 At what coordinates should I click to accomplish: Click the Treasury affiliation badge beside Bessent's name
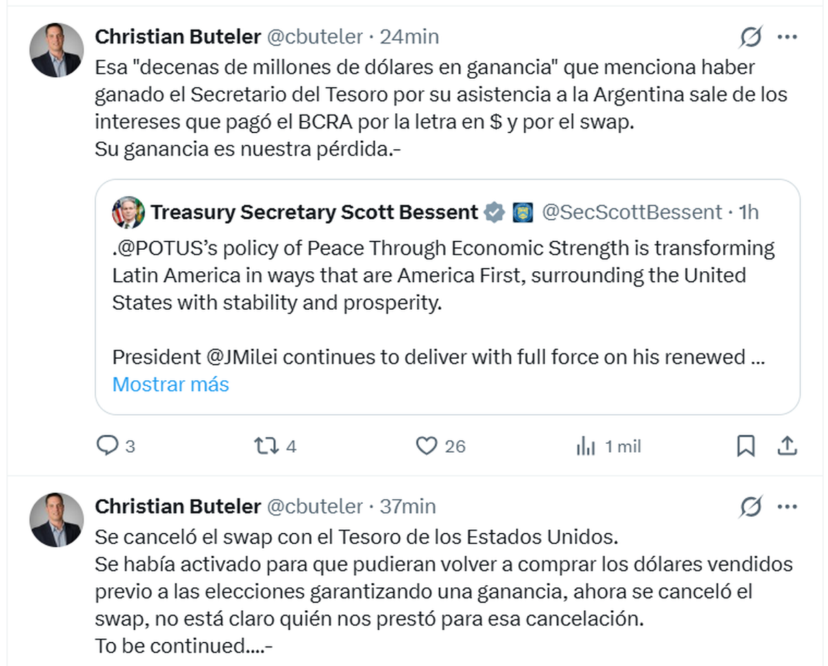(522, 212)
